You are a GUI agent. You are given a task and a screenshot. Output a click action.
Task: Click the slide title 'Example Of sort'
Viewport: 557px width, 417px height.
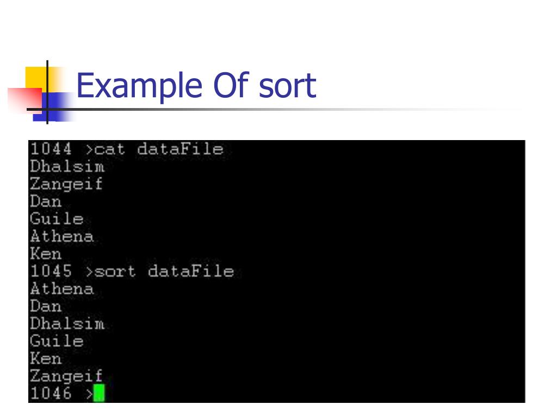click(x=196, y=85)
